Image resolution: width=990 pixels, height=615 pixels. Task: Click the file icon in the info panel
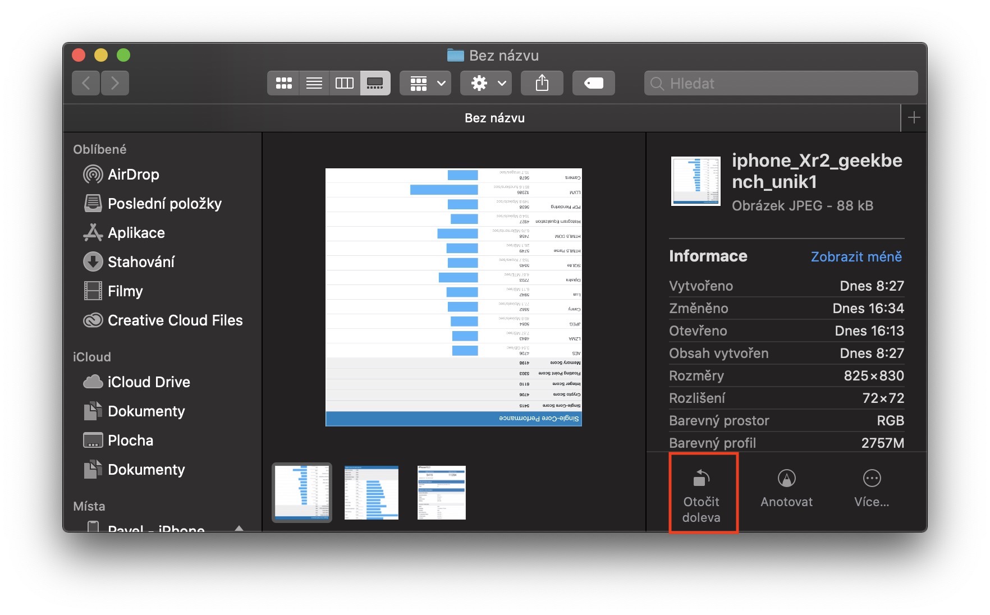click(696, 181)
